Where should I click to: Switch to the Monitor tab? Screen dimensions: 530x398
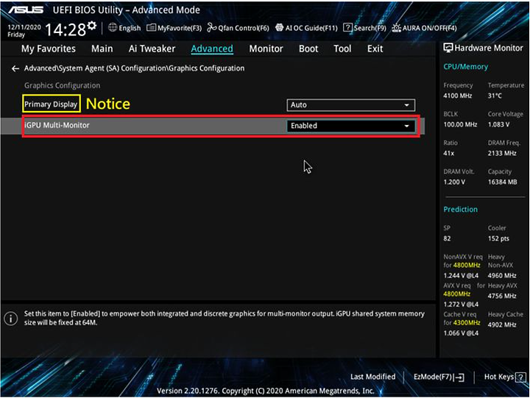(266, 49)
